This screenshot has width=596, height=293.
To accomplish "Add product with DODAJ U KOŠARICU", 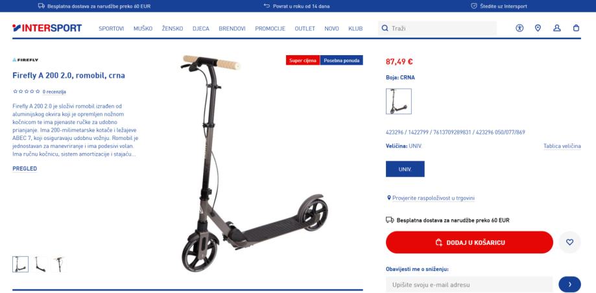I will click(x=469, y=242).
